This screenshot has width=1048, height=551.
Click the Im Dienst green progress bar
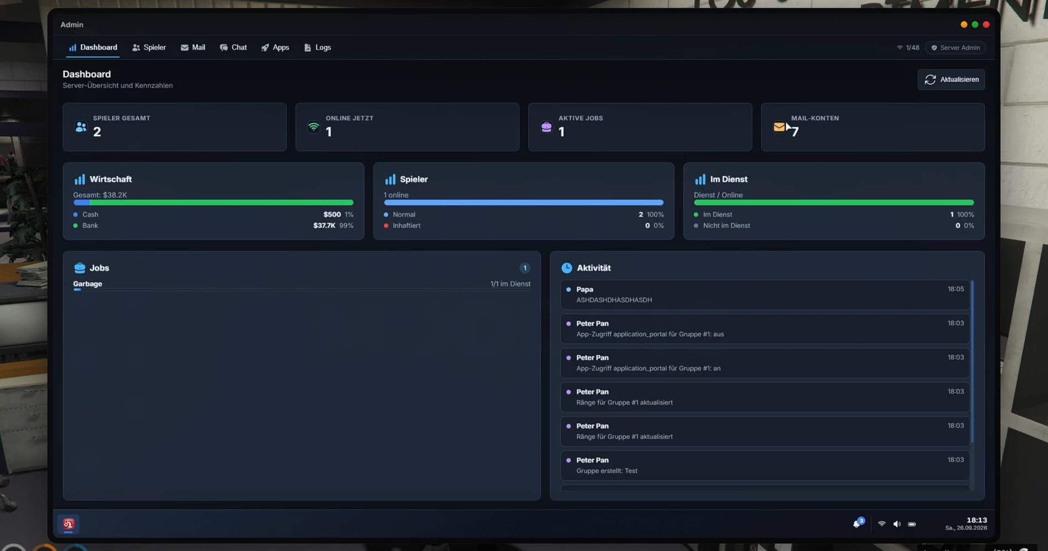(x=834, y=203)
